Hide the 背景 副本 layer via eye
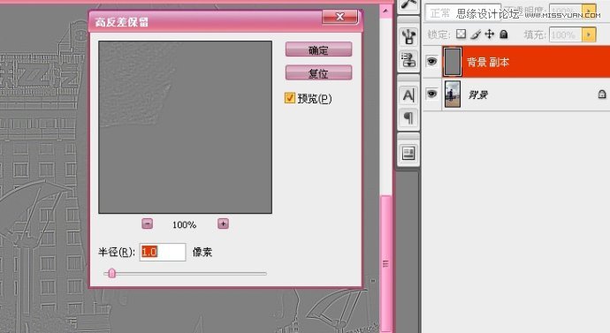The width and height of the screenshot is (610, 333). [x=431, y=62]
